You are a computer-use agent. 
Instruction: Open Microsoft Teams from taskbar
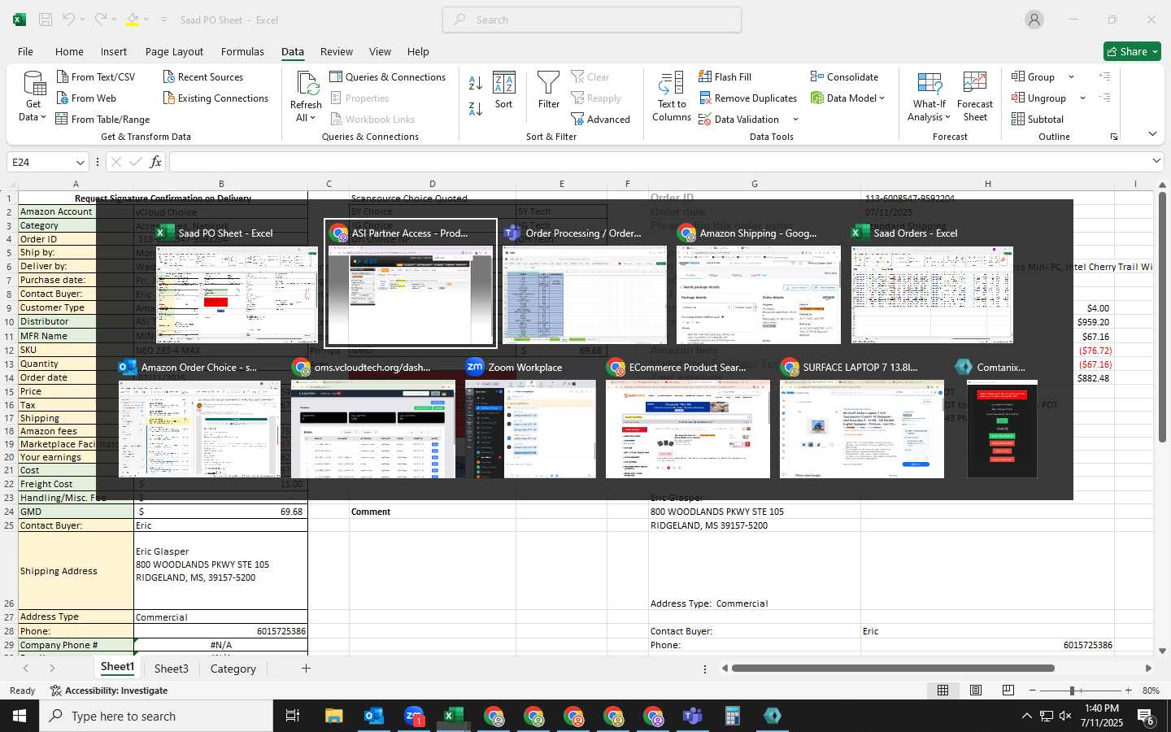point(692,716)
